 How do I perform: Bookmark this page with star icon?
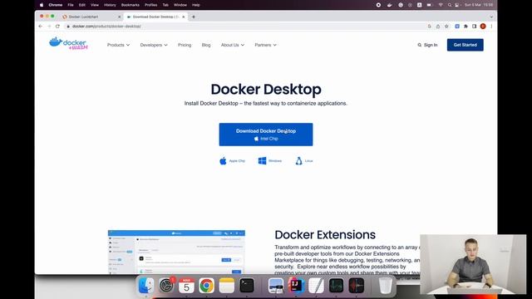pos(446,26)
